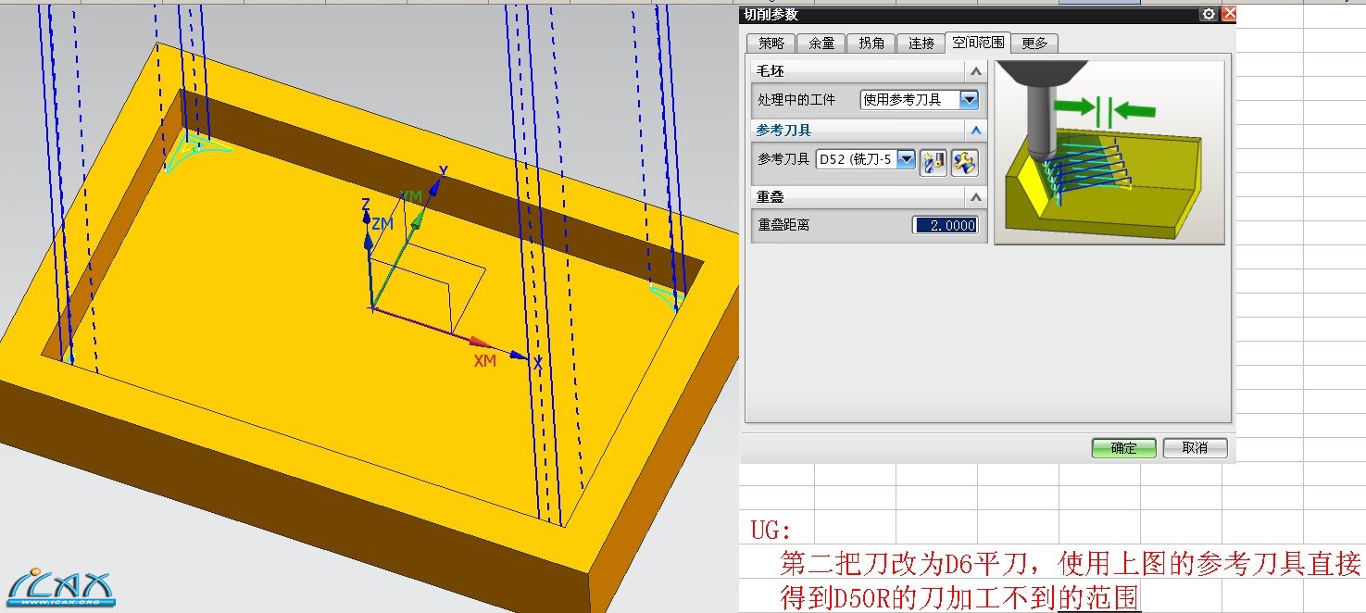Select the 空间范围 tab

978,43
